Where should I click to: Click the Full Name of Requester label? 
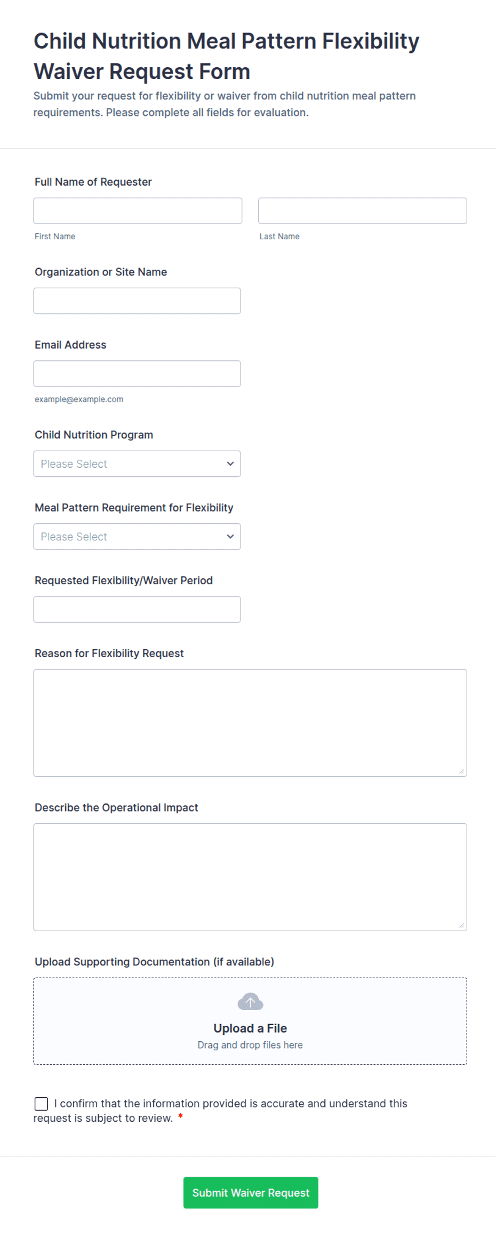tap(93, 182)
